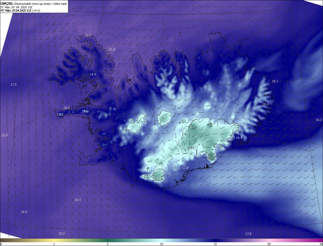Click the title 'Úrkomumætti (mm) og vindur í 100m hæð'
323x246 pixels.
coord(40,4)
